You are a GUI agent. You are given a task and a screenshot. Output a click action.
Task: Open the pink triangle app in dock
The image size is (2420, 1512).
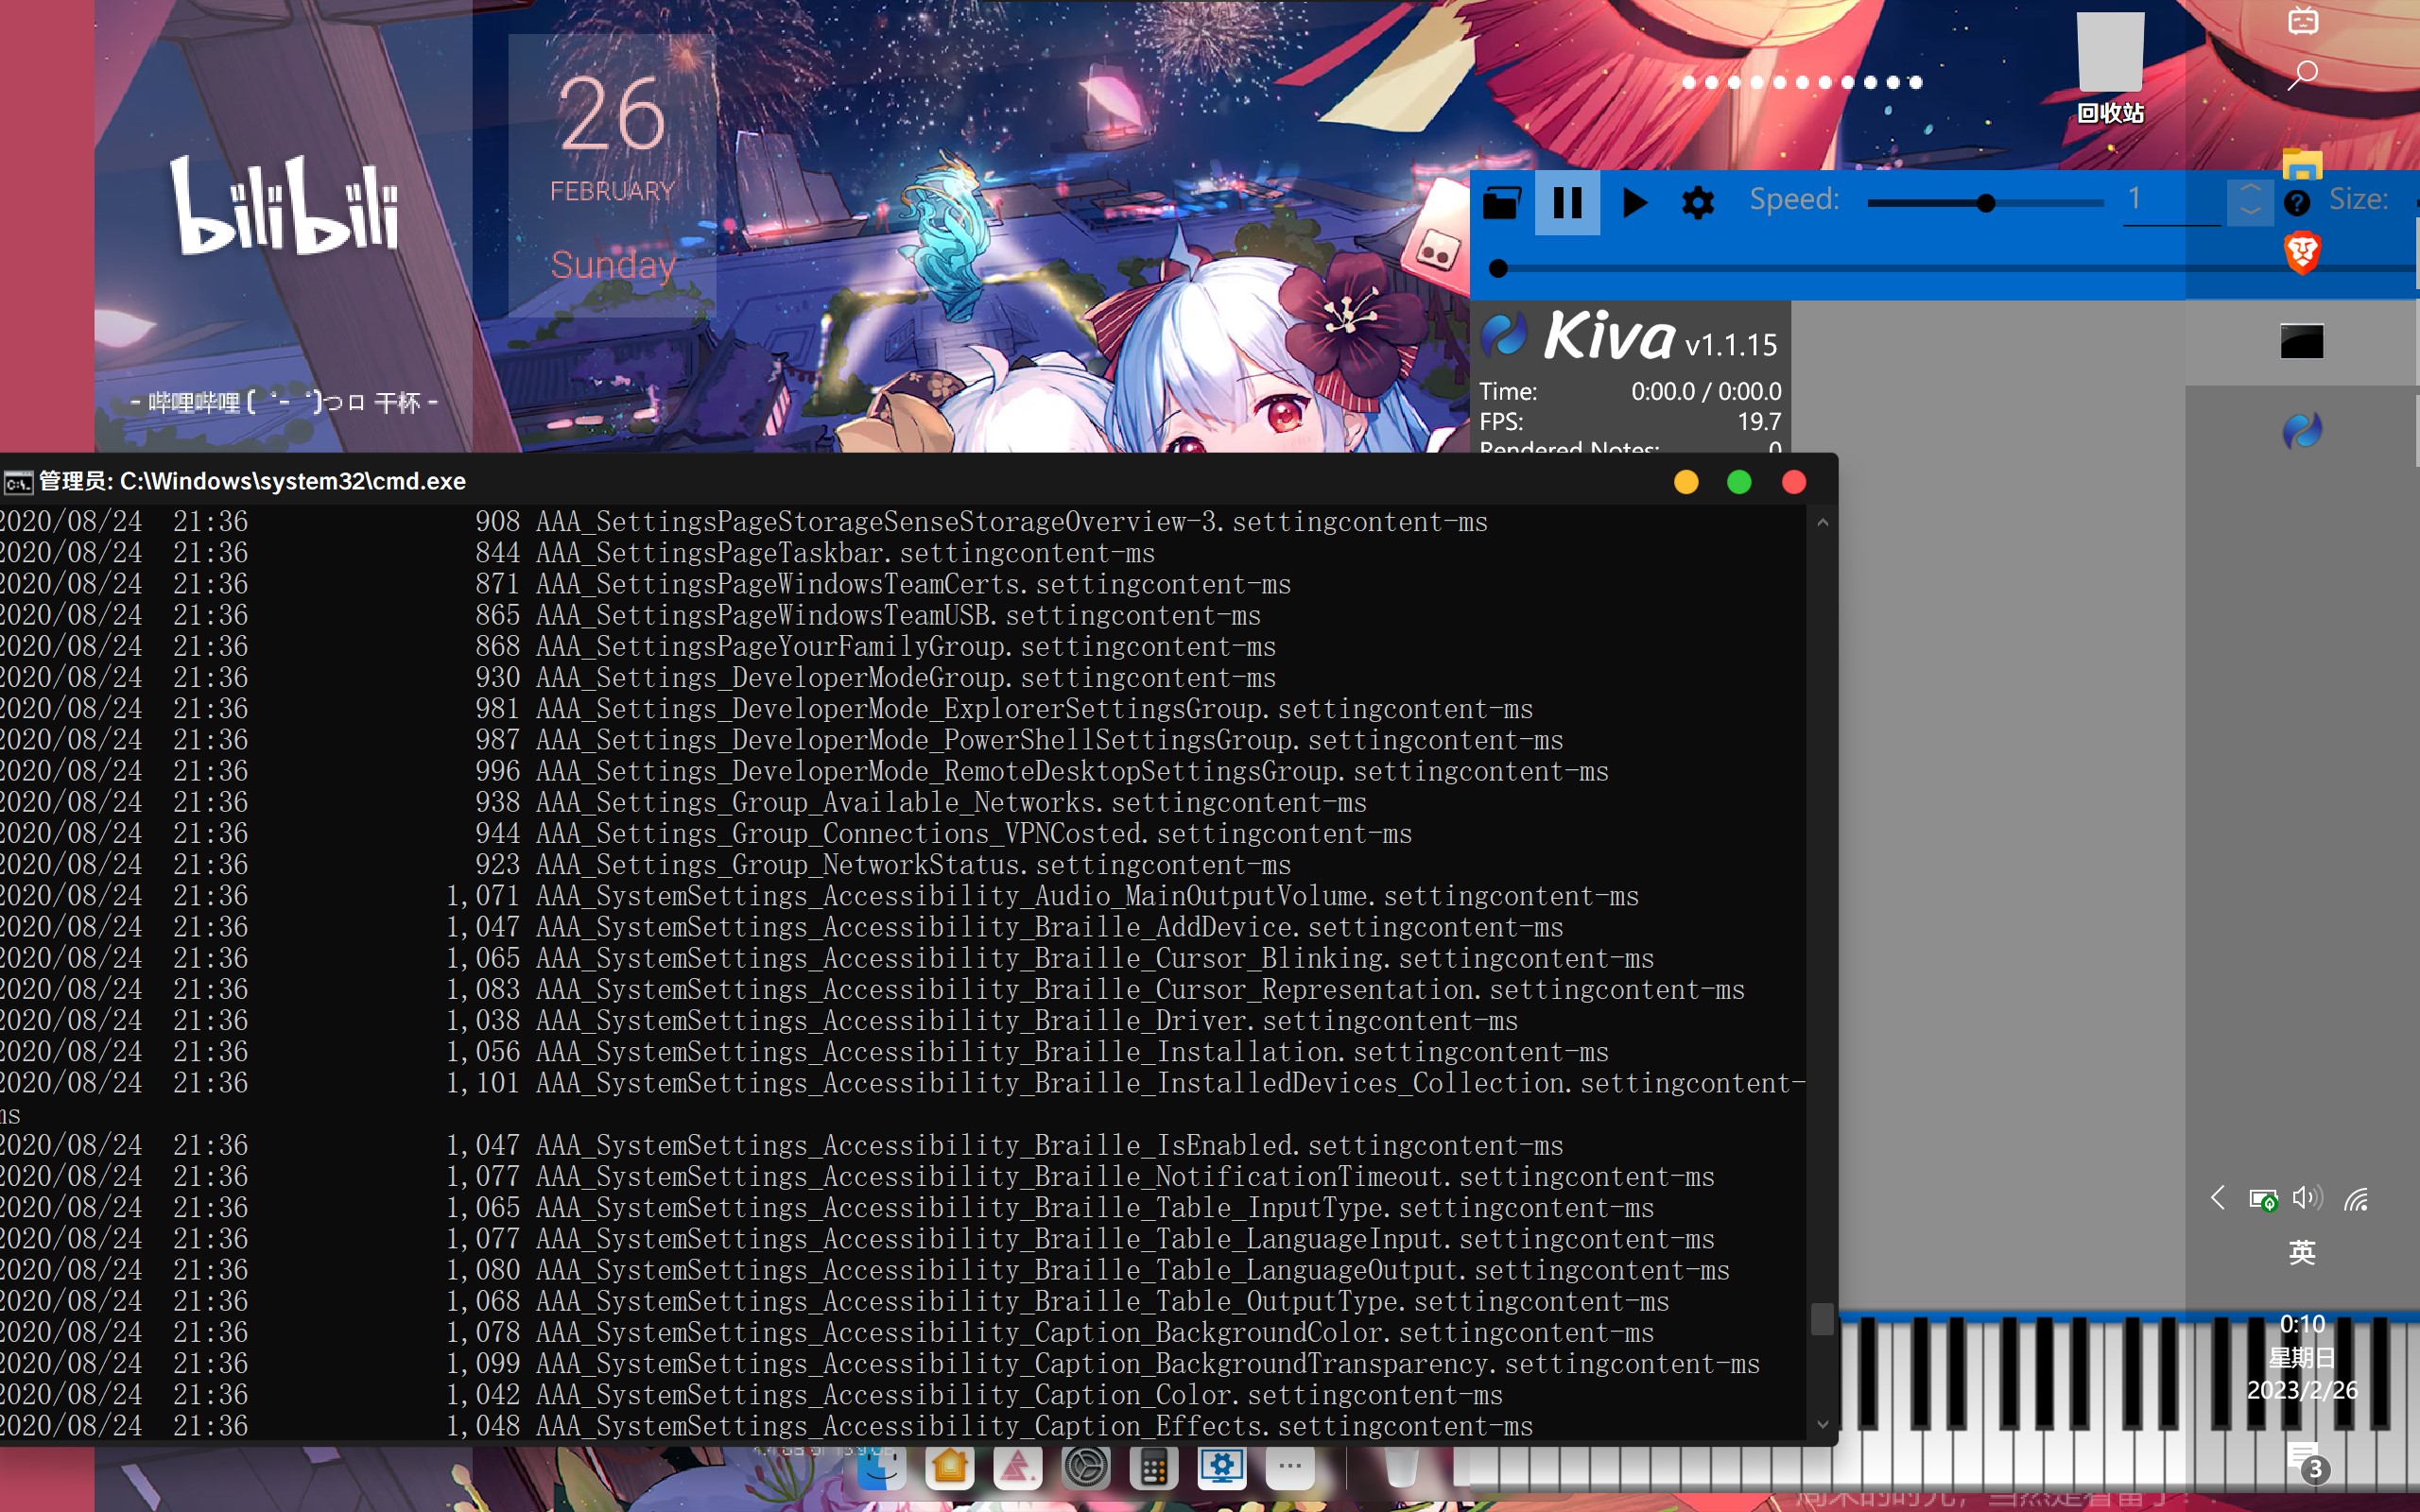(1017, 1467)
